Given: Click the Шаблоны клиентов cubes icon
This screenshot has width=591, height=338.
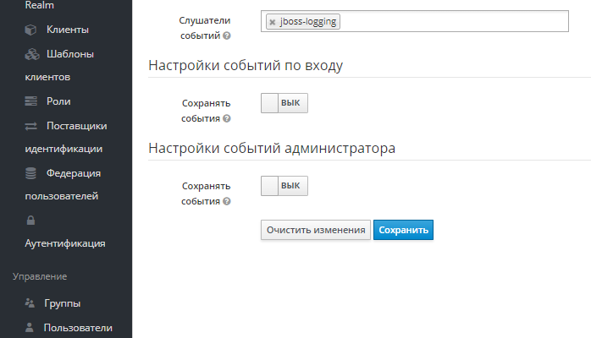Looking at the screenshot, I should point(31,54).
